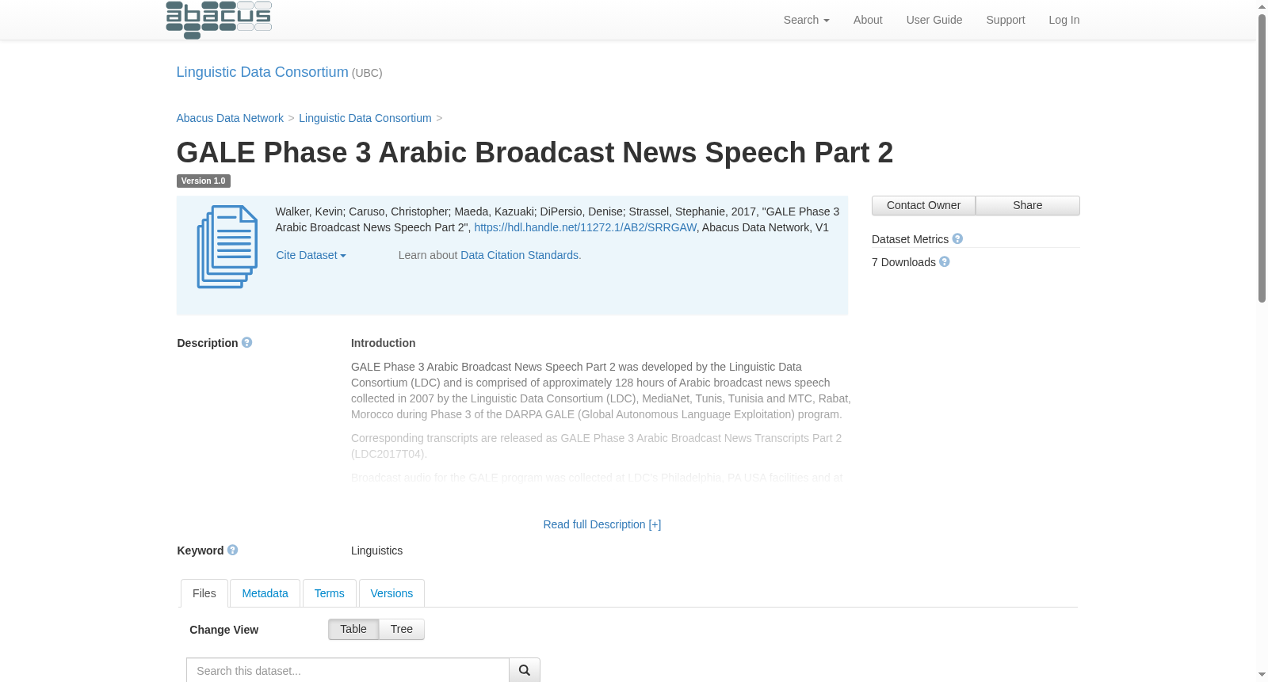Viewport: 1268px width, 682px height.
Task: Click the 7 Downloads text
Action: tap(903, 262)
